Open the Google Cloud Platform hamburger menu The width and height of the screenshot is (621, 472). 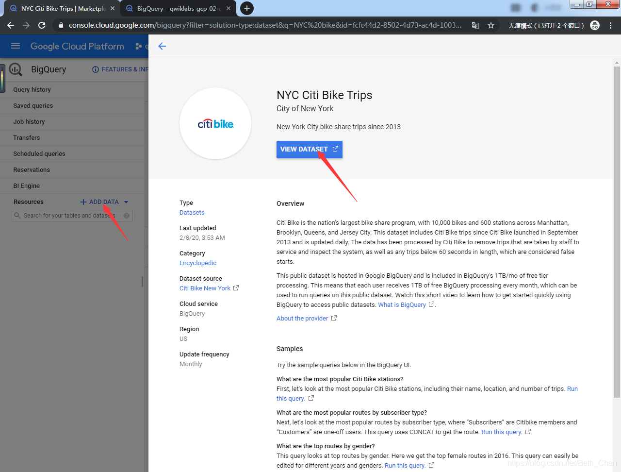(x=16, y=46)
